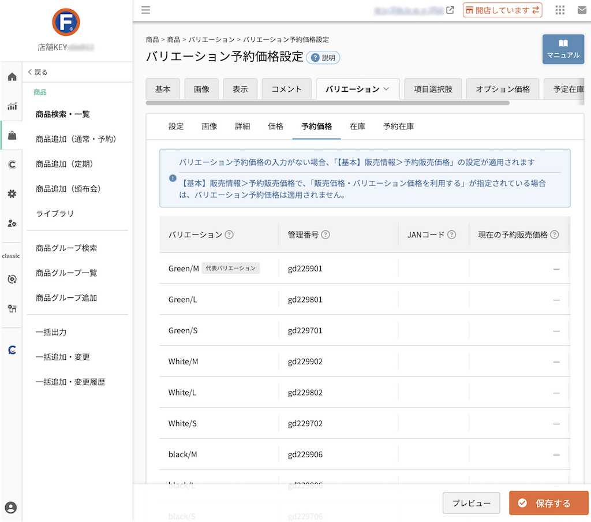Click help icon beside 現在の予約販売価格 header
This screenshot has width=591, height=522.
555,234
